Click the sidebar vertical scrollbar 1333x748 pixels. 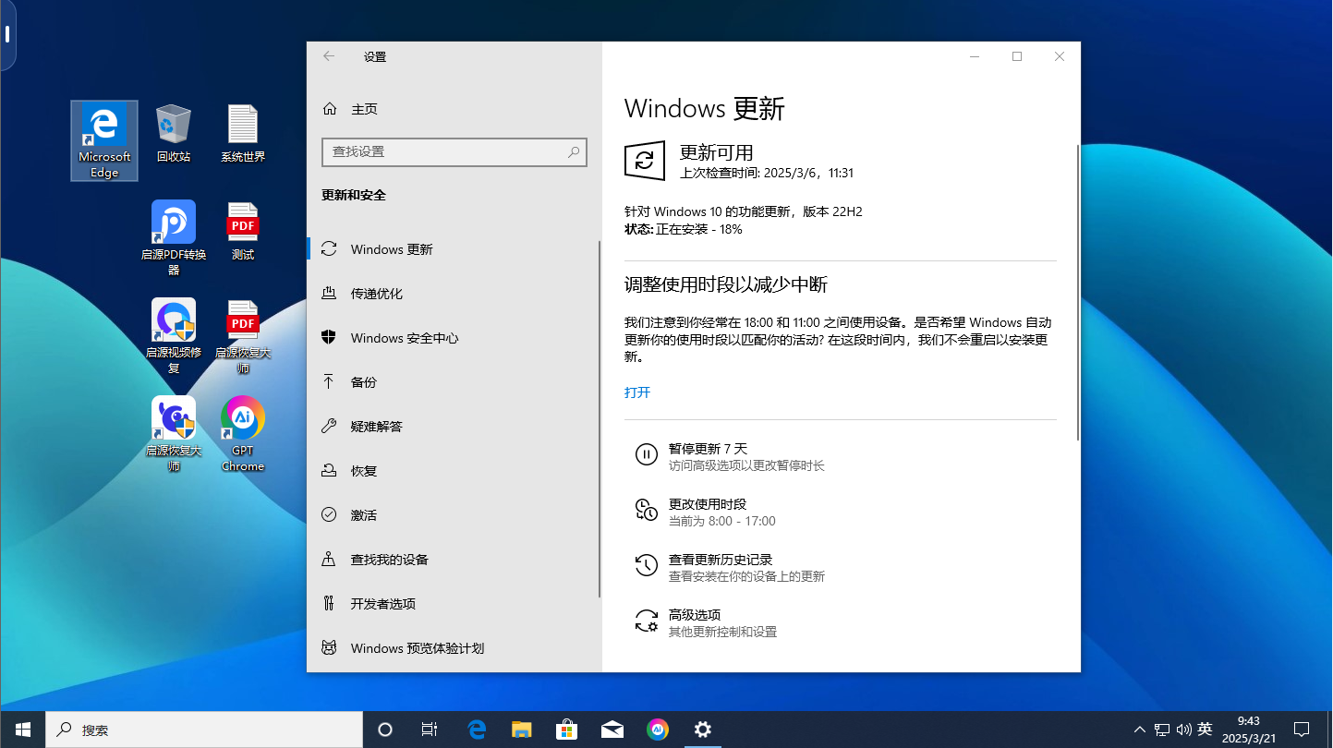600,418
